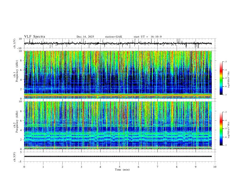
Task: Click time axis tick label '7'
Action: click(x=158, y=167)
